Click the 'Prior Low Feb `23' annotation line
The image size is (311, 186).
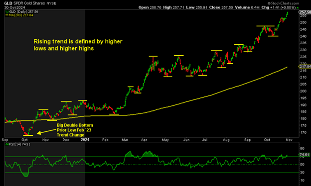[x=74, y=130]
